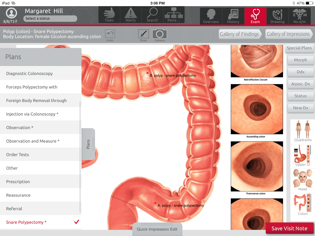This screenshot has width=315, height=236.
Task: Tap the New Dx button
Action: (x=301, y=108)
